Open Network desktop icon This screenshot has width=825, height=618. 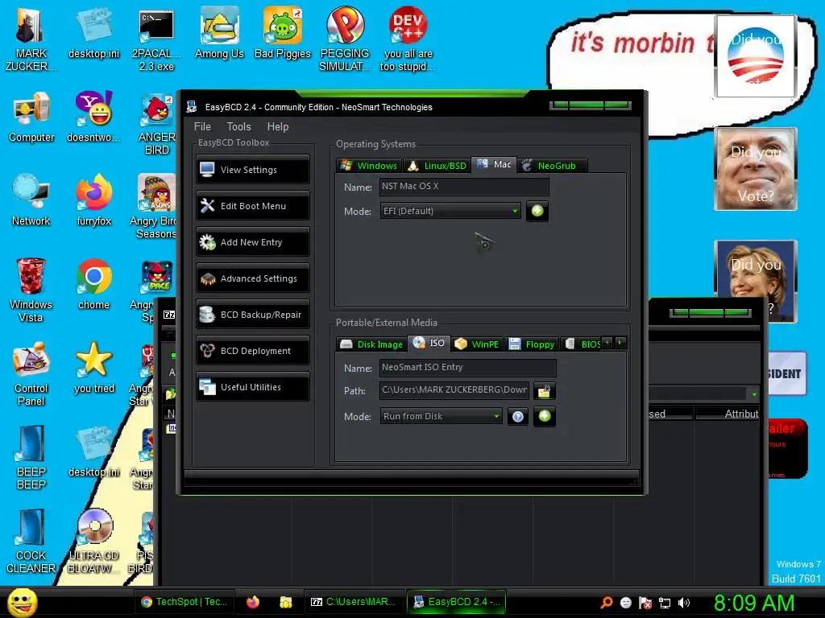[x=31, y=200]
